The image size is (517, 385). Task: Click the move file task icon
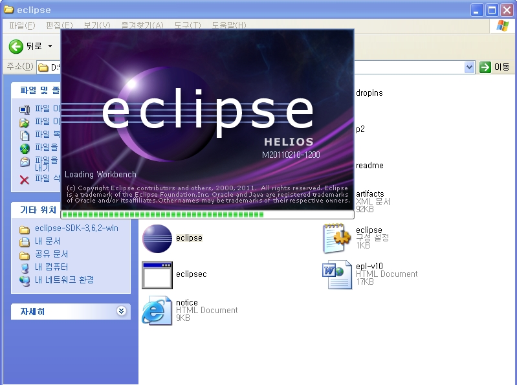(25, 123)
